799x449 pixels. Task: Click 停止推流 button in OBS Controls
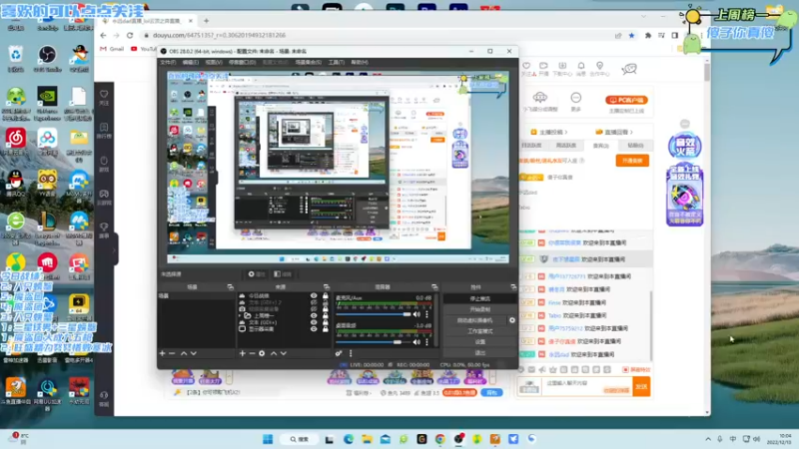click(480, 298)
